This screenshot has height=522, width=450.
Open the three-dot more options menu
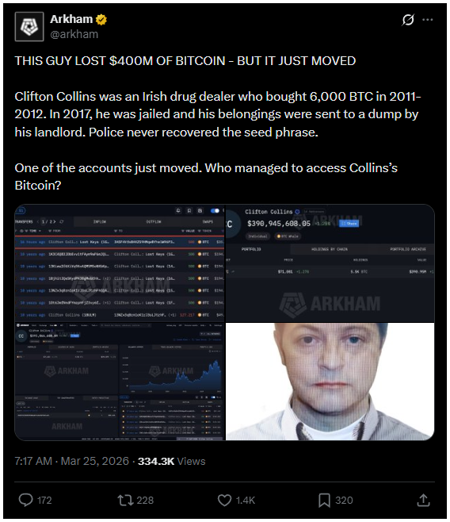(427, 20)
